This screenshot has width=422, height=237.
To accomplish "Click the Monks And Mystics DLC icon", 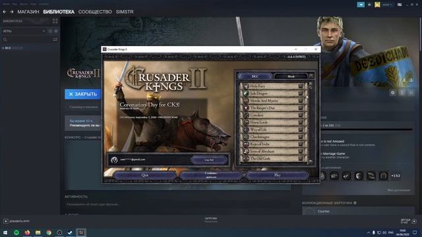I will [246, 101].
